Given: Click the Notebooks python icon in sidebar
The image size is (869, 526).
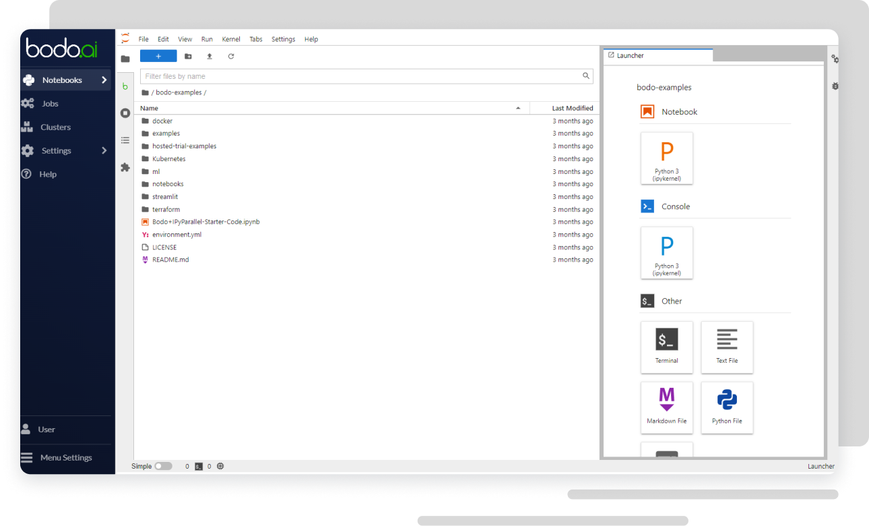Looking at the screenshot, I should pos(28,80).
